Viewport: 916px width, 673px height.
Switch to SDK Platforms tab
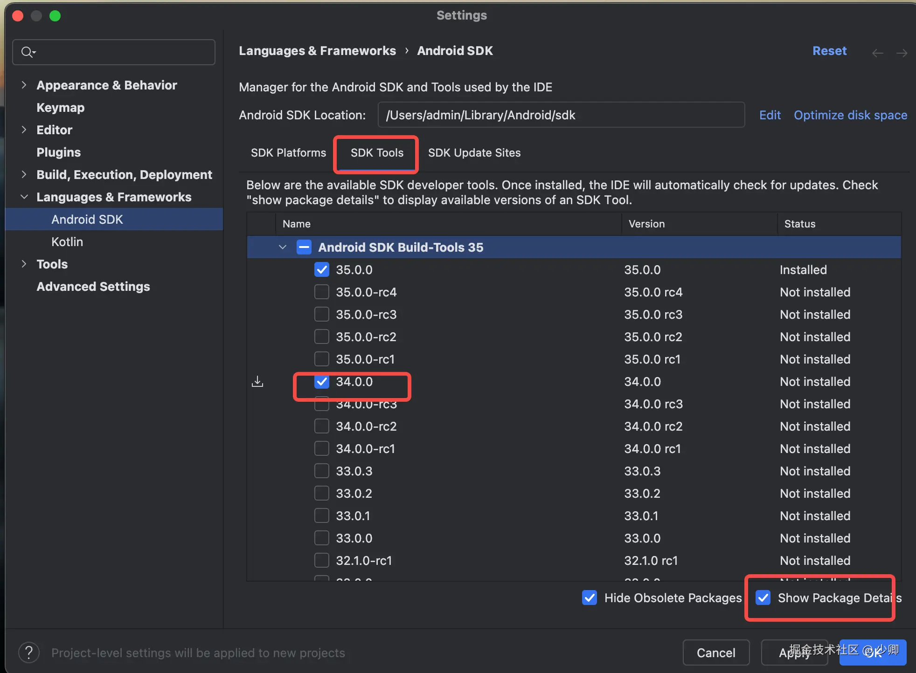[288, 153]
